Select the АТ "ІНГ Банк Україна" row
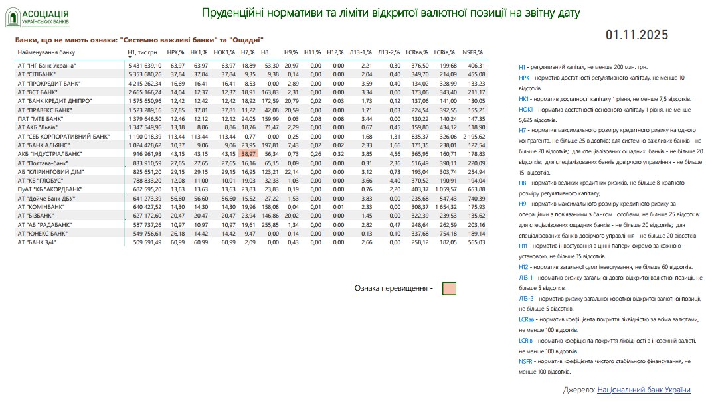The width and height of the screenshot is (706, 401). pos(47,66)
